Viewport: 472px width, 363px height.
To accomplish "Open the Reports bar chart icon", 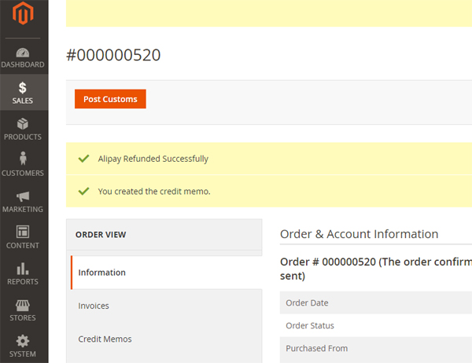I will tap(23, 269).
